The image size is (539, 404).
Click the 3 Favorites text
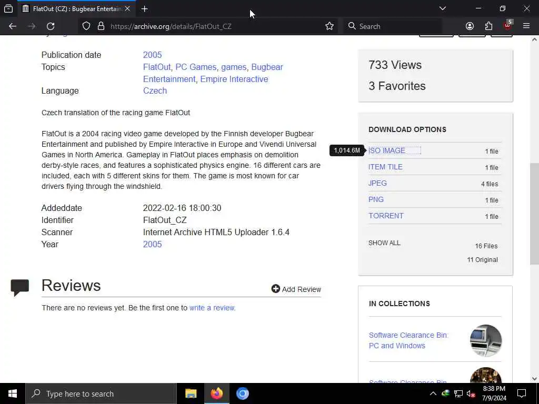tap(397, 86)
